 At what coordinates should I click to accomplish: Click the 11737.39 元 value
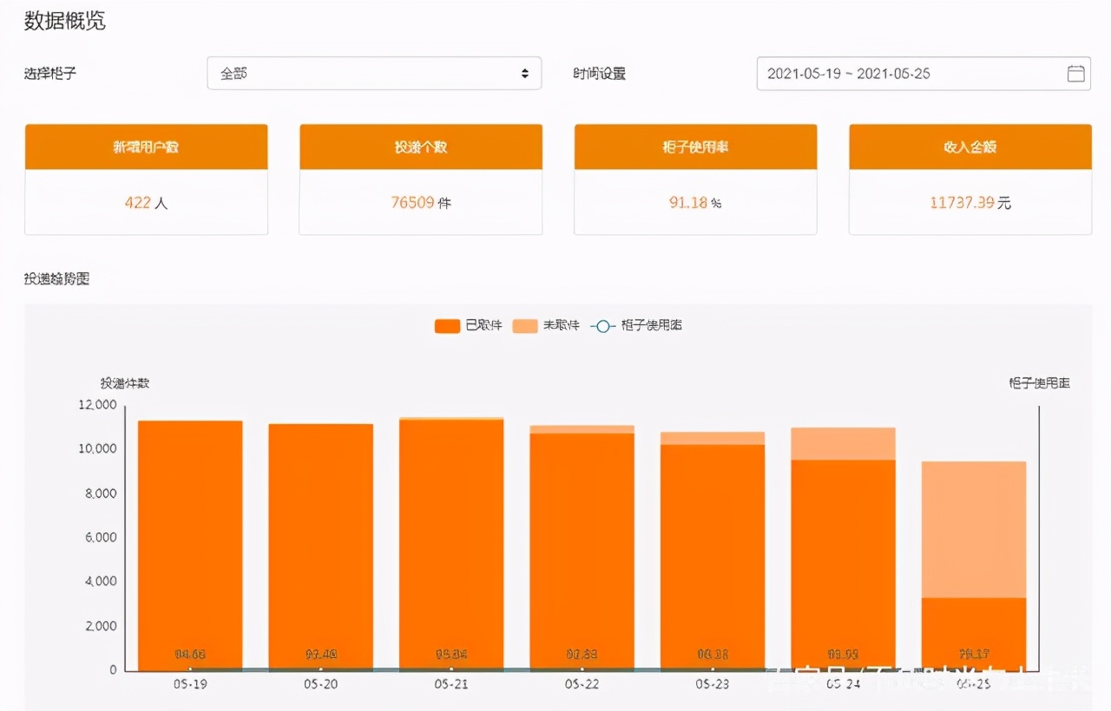(970, 203)
